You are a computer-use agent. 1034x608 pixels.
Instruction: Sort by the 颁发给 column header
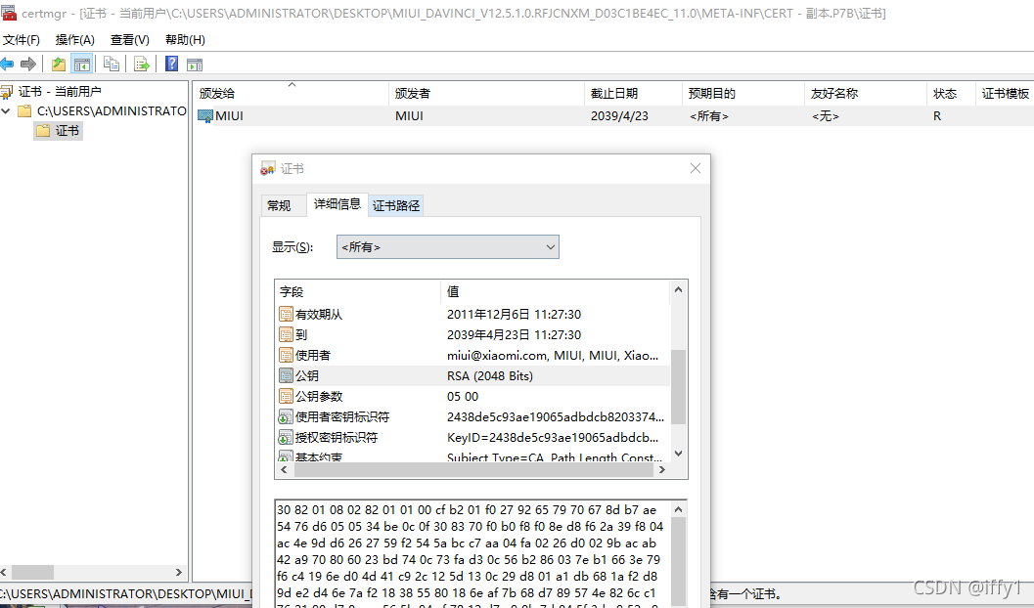291,93
